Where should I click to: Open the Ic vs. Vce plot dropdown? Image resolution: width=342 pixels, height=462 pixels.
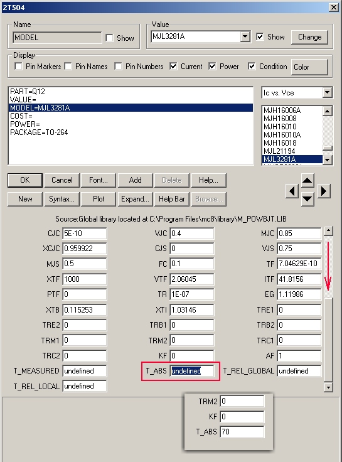click(x=328, y=93)
